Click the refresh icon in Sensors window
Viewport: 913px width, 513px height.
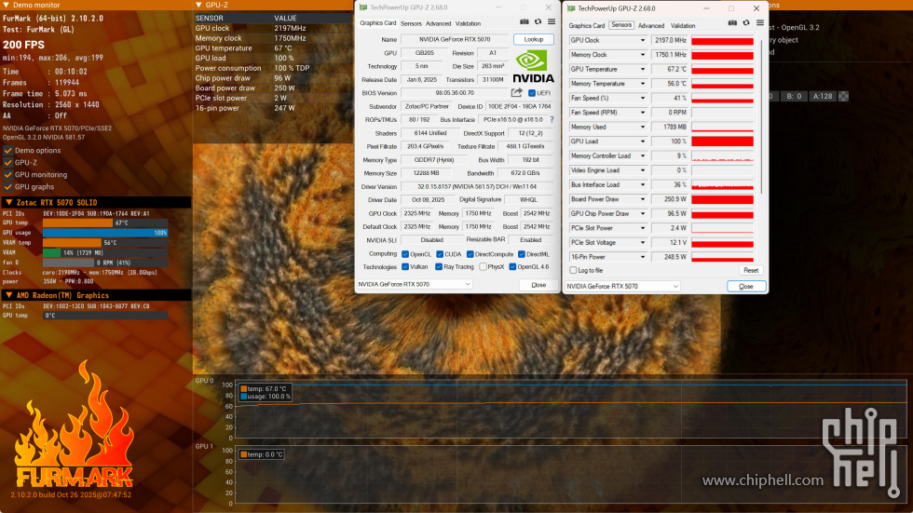[746, 23]
